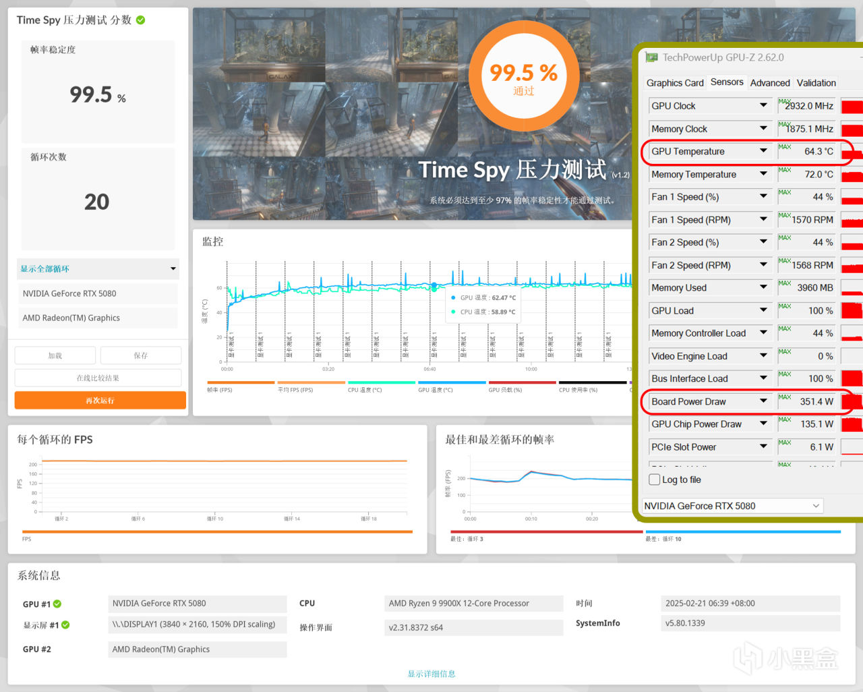Viewport: 863px width, 692px height.
Task: Open the Memory Temperature sensor dropdown arrow
Action: tap(763, 174)
